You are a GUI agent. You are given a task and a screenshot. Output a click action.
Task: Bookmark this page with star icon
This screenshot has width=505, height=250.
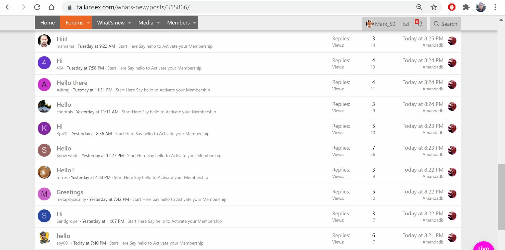click(434, 7)
